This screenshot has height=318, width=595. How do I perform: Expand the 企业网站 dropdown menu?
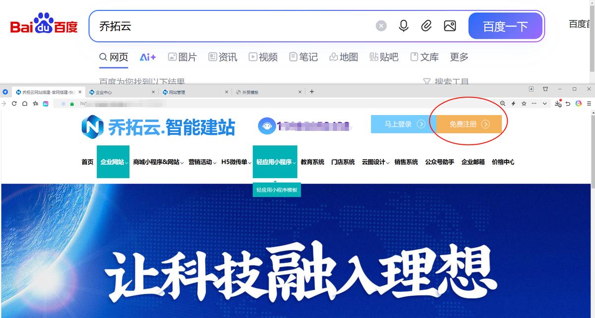tap(113, 162)
